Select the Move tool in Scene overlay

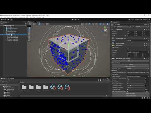(29, 30)
